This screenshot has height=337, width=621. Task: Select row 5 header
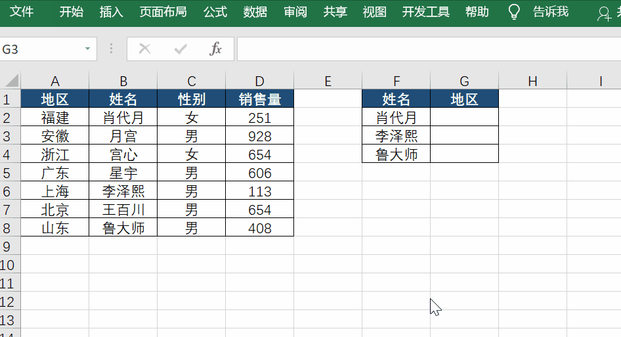point(10,173)
